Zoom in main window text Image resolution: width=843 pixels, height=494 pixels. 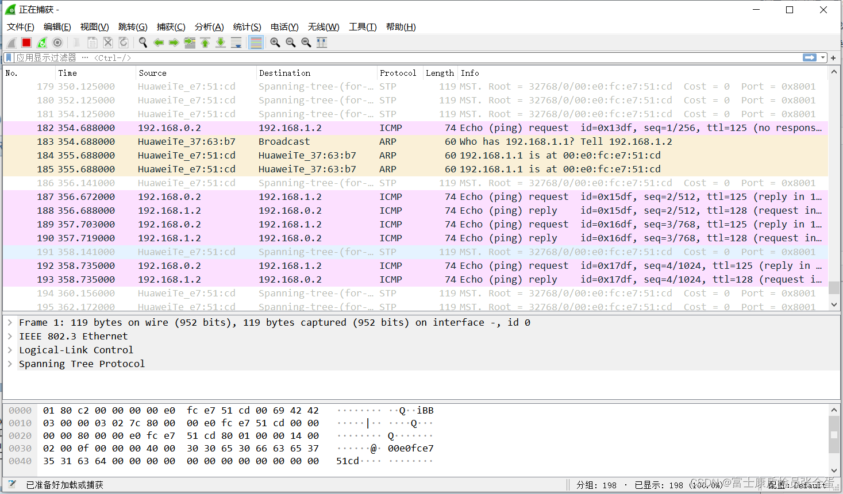275,43
